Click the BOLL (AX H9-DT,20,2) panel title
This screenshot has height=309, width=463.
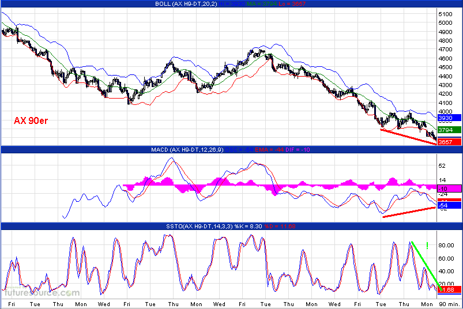coord(186,4)
